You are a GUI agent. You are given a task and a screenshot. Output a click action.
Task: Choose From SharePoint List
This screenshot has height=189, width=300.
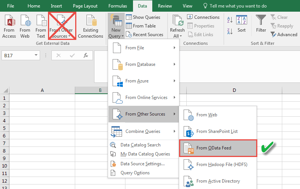(218, 131)
